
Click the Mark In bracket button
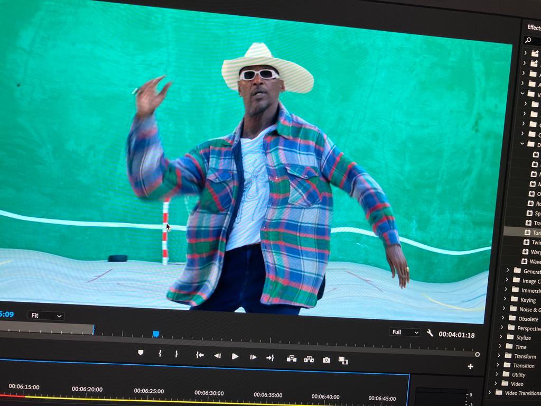point(160,353)
